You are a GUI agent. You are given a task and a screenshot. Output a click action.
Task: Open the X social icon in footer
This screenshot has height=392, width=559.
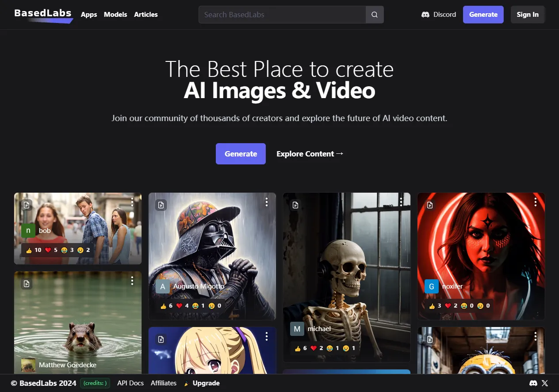pos(545,383)
